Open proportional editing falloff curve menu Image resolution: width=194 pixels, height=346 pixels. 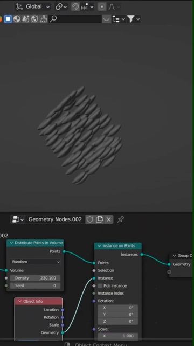tap(114, 7)
